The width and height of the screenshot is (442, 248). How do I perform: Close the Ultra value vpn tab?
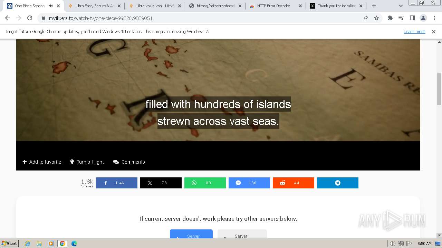(x=180, y=6)
